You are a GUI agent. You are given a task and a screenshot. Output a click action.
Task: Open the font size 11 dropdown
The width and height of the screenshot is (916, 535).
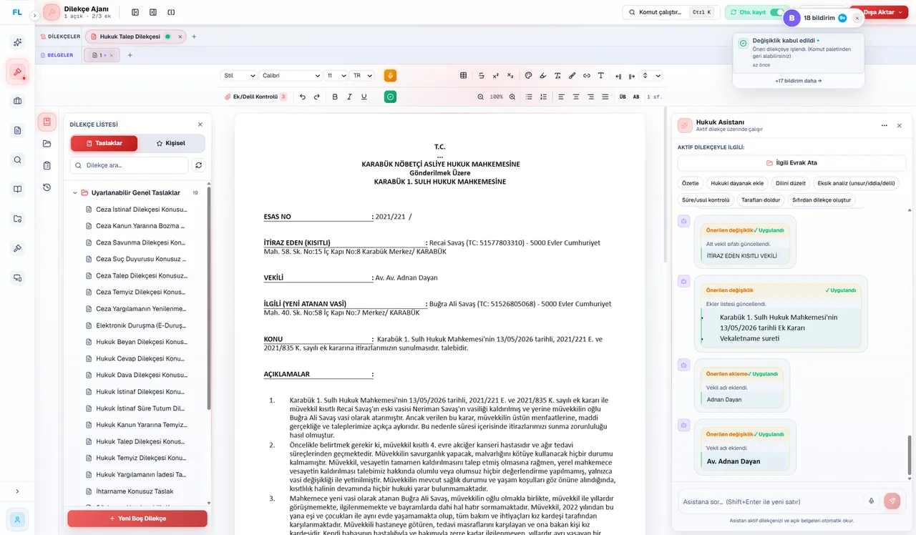pos(336,75)
